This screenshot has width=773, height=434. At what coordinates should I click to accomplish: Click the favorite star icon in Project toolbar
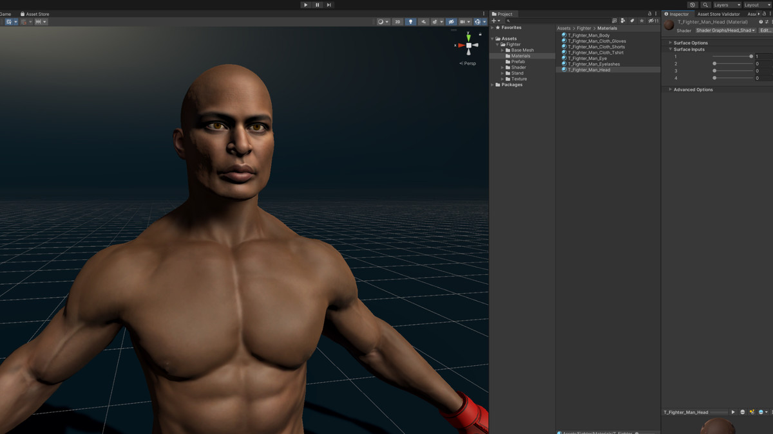tap(642, 21)
